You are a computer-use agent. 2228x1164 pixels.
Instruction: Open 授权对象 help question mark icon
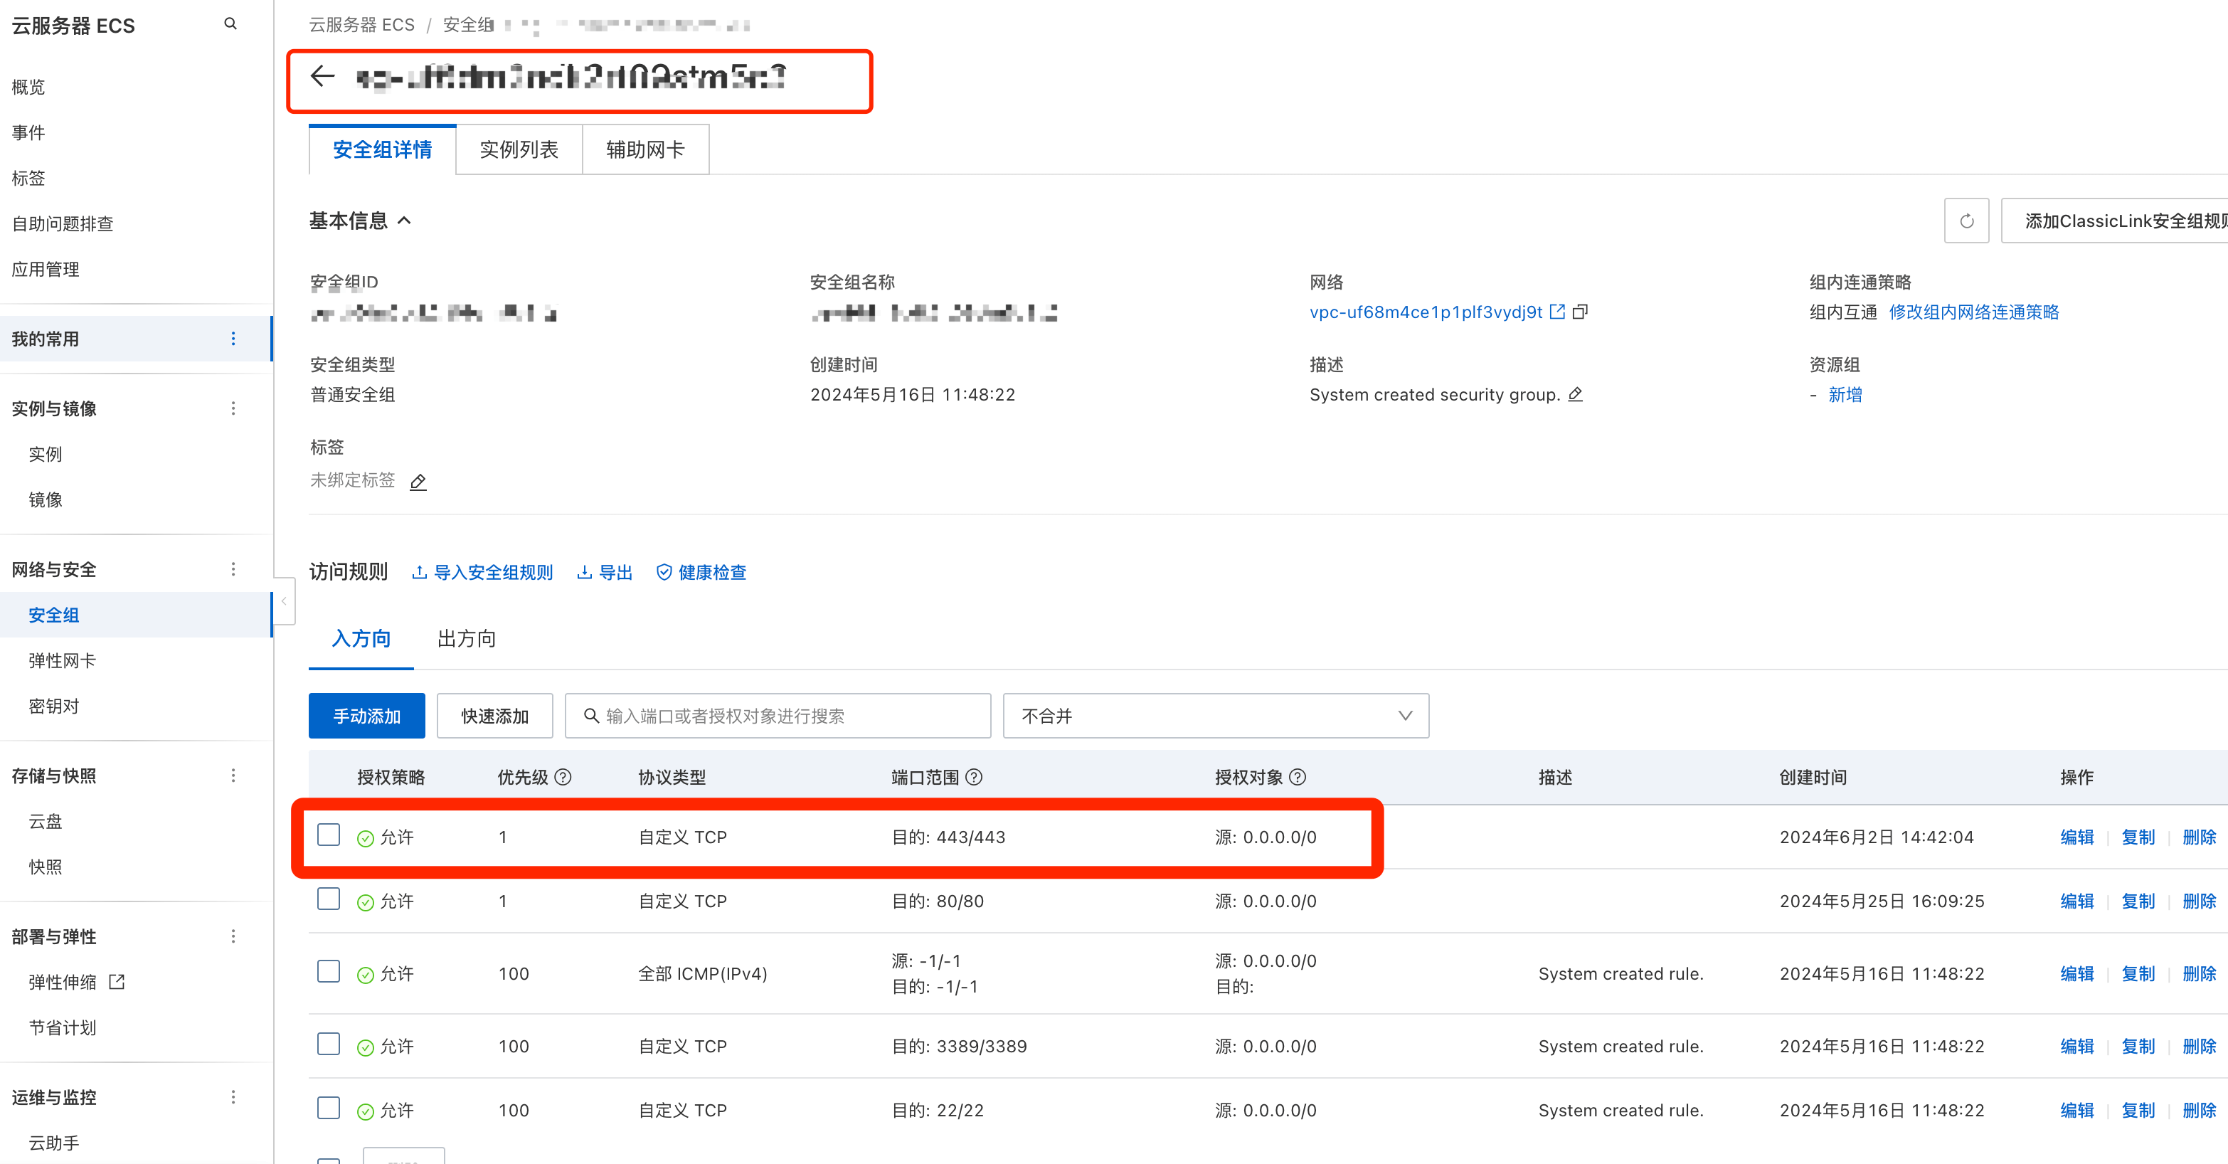pos(1298,776)
